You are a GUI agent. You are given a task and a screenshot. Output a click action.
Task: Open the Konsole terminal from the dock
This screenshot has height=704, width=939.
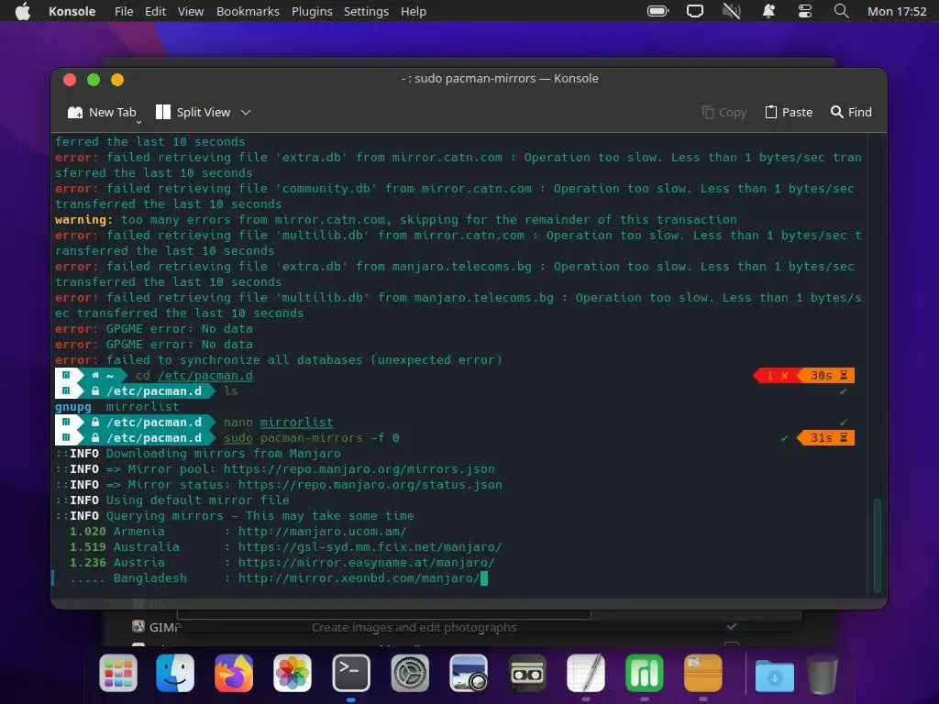coord(351,673)
